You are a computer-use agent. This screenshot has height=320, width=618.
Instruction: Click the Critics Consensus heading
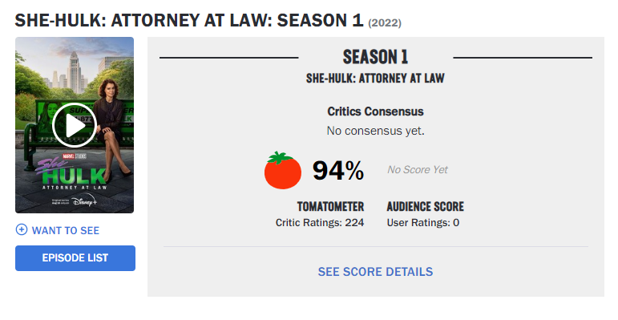[375, 111]
